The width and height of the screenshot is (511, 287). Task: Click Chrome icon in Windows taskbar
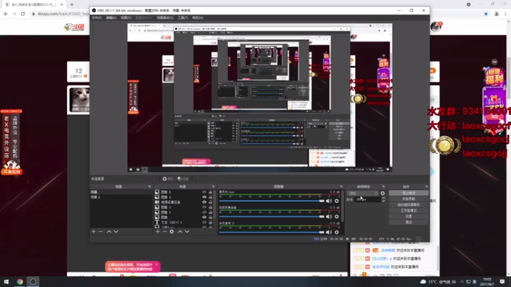point(20,281)
